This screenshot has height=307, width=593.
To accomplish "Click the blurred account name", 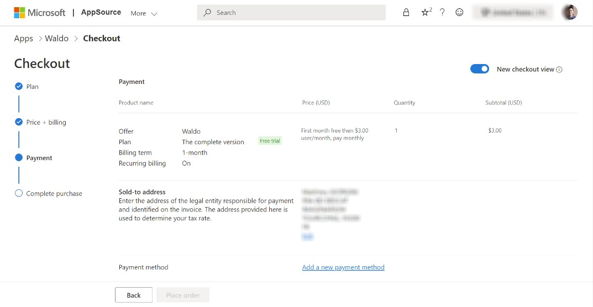I will [513, 13].
